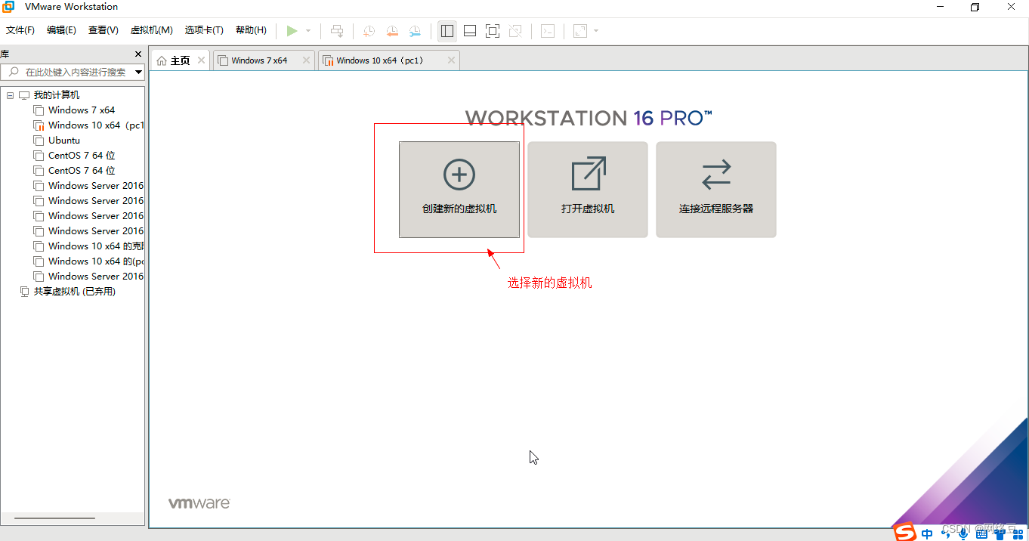
Task: Select 共享虚拟机 (已弃用) in the library
Action: point(74,292)
